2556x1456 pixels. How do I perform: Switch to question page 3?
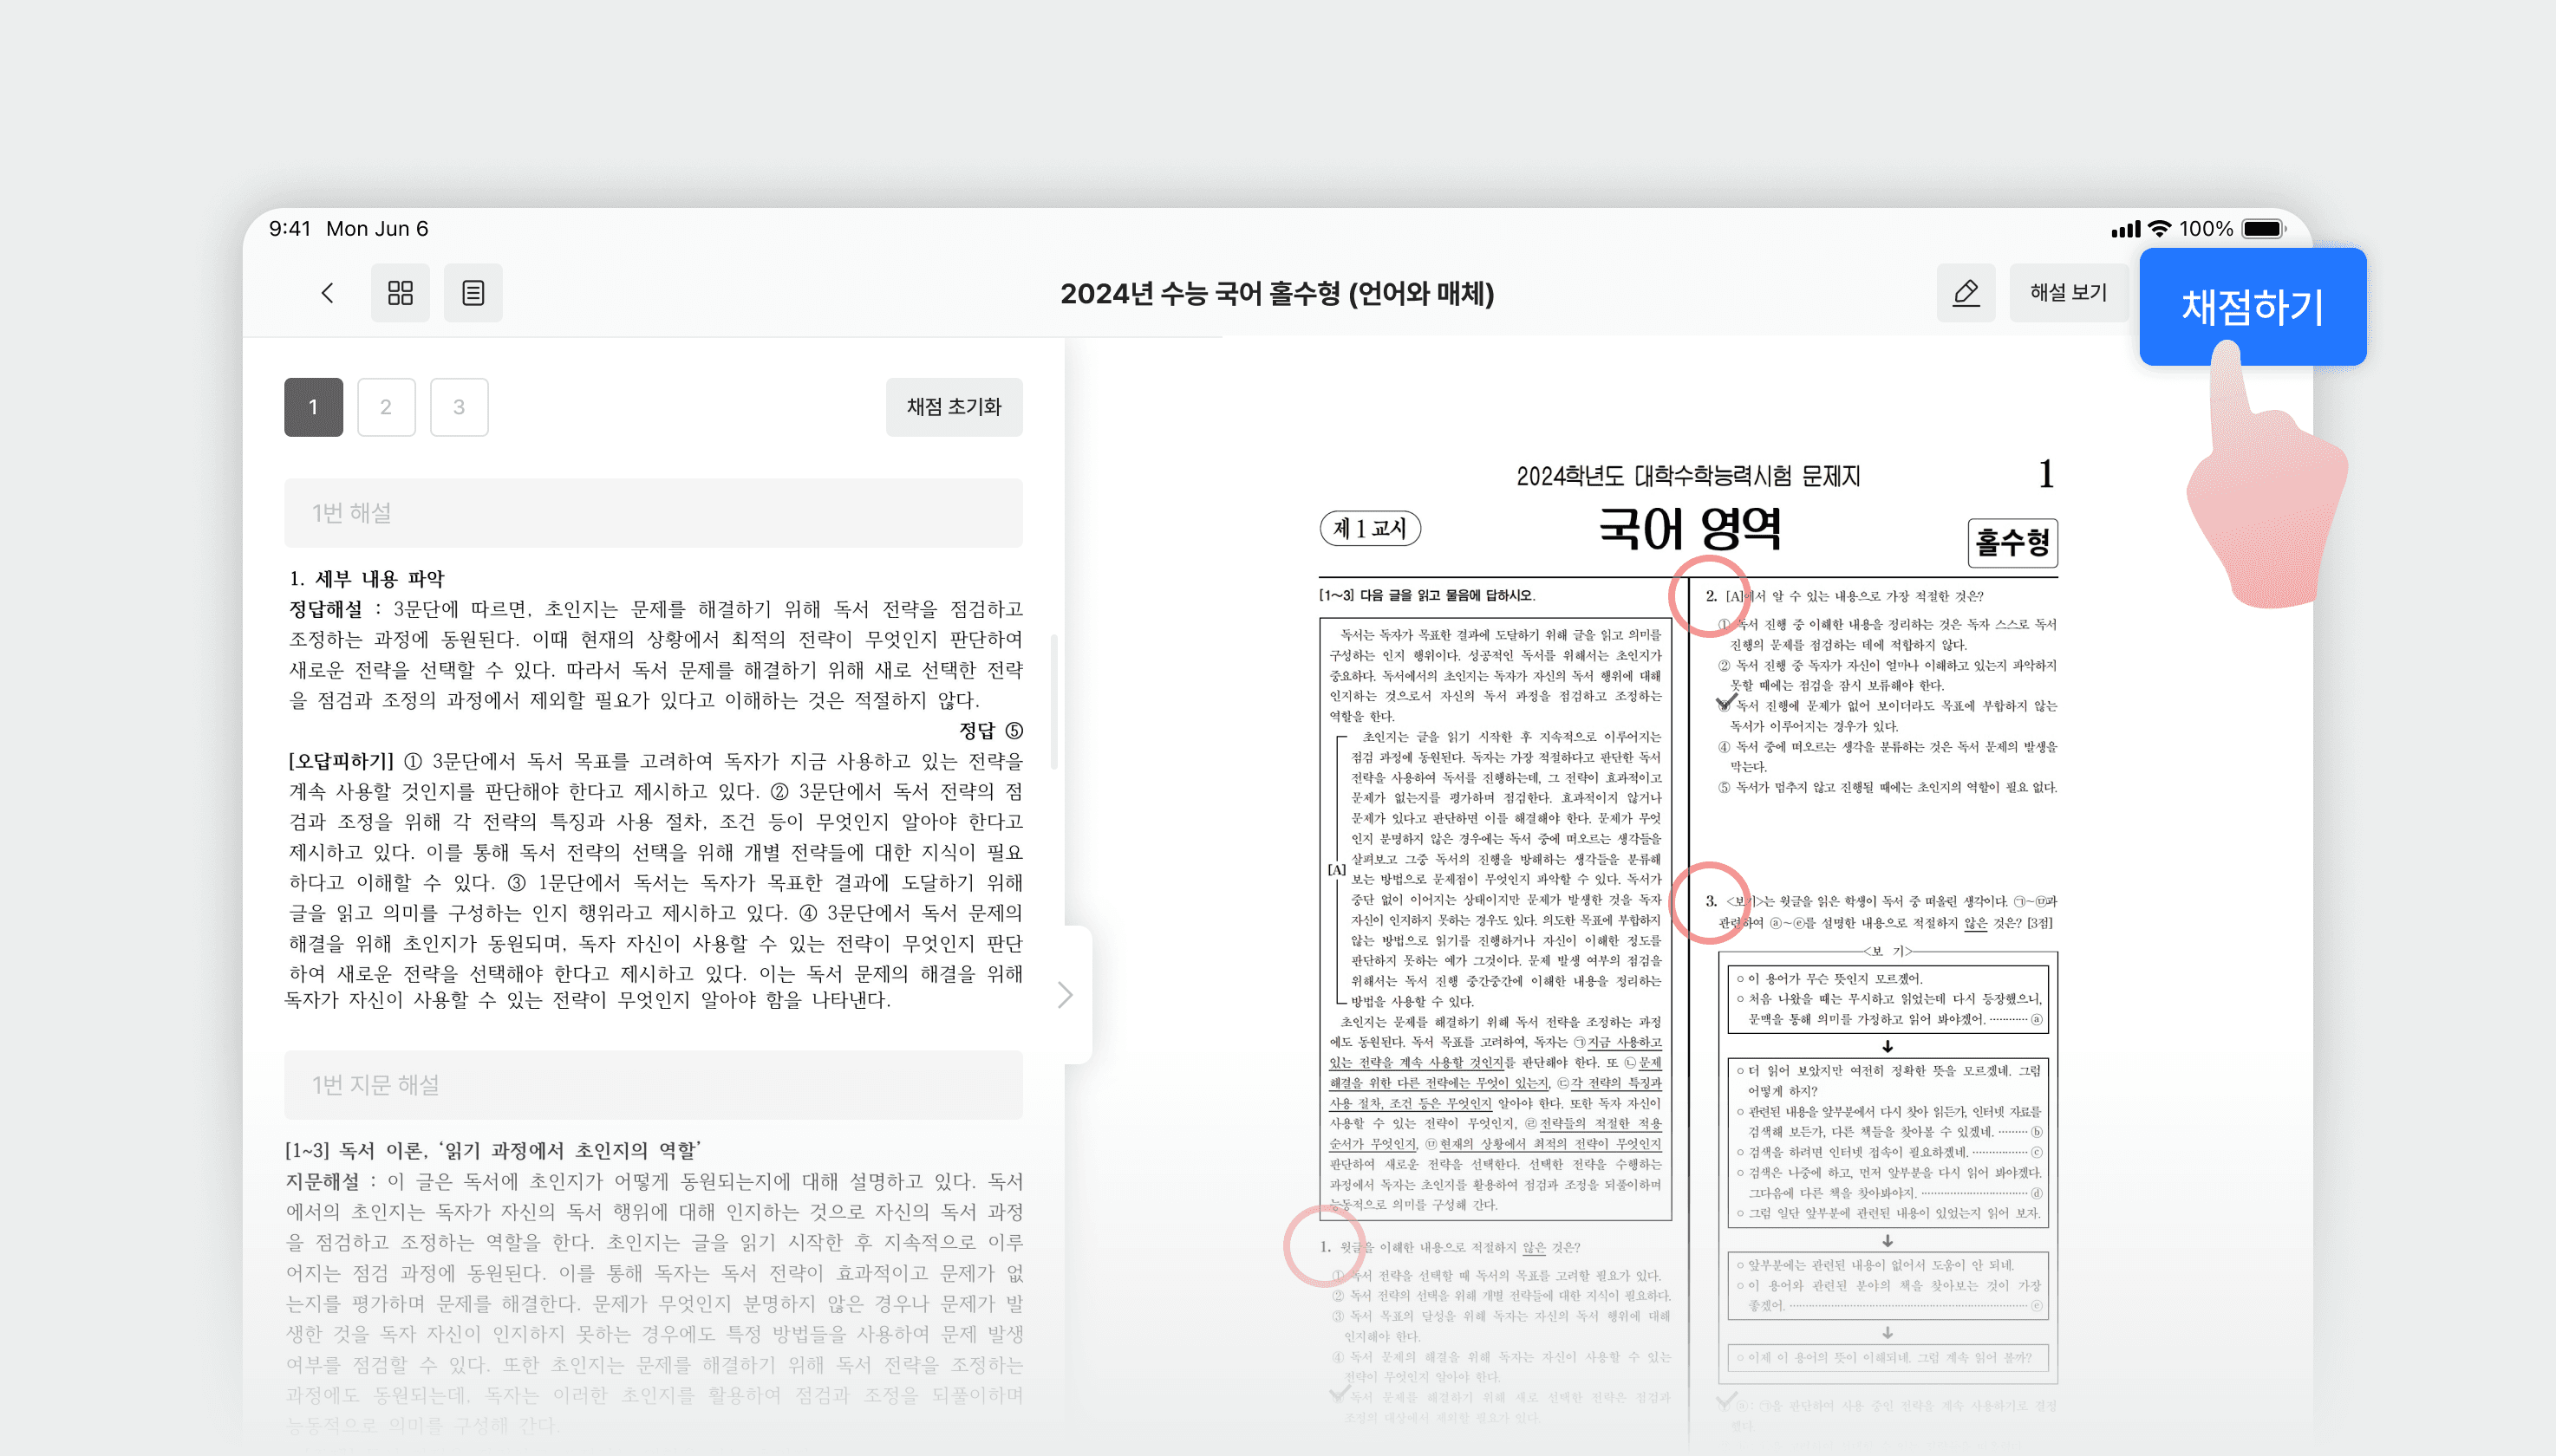460,407
